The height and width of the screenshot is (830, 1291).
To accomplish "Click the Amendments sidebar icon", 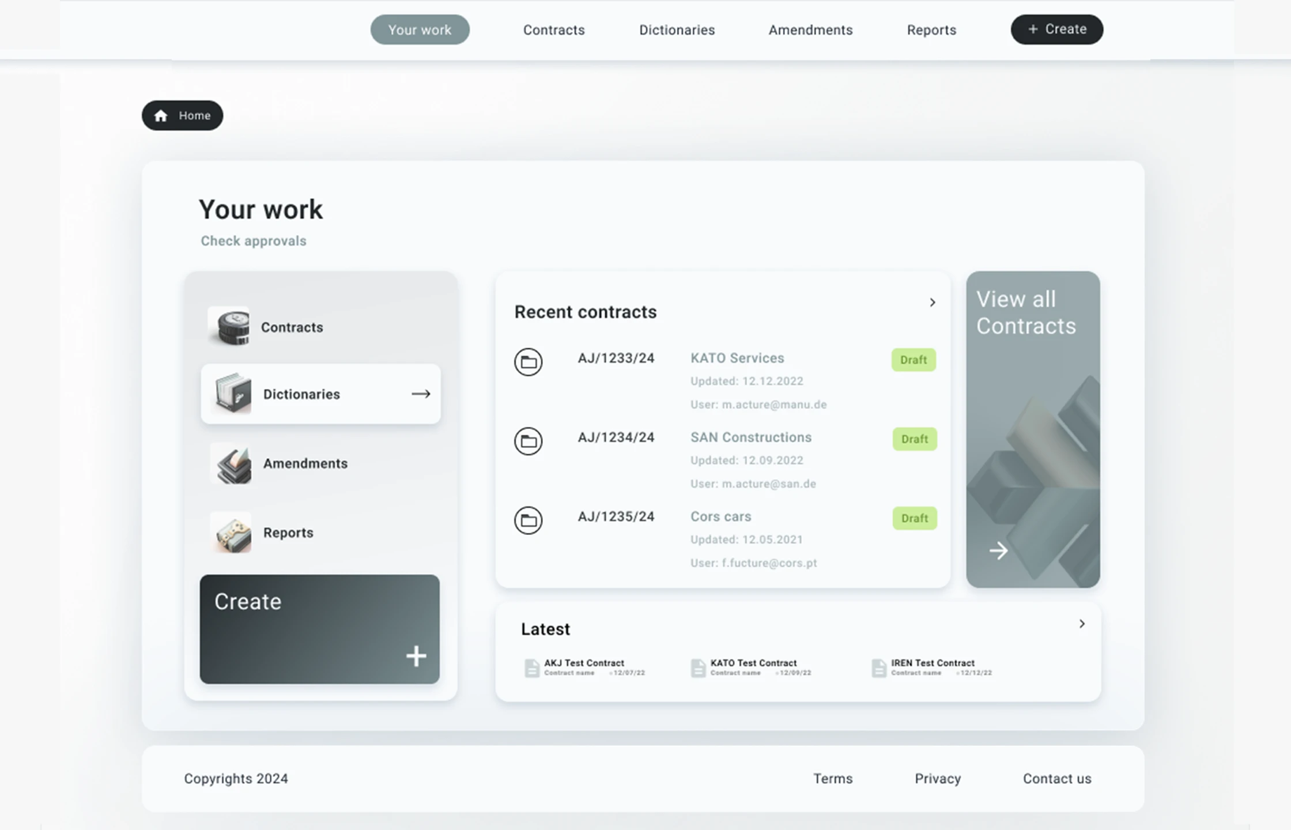I will tap(231, 464).
